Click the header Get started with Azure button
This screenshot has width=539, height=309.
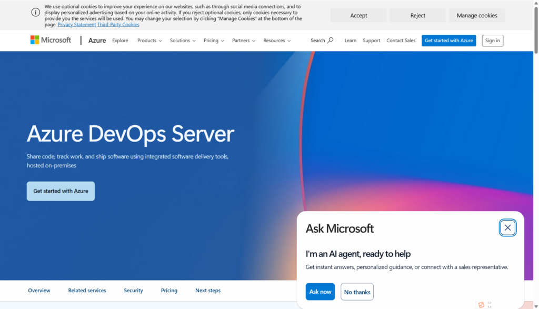[x=448, y=41]
